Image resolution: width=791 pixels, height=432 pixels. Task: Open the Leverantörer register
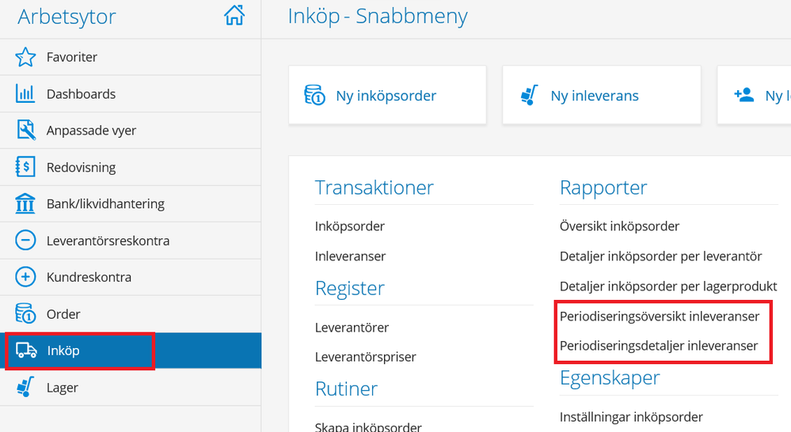(352, 327)
